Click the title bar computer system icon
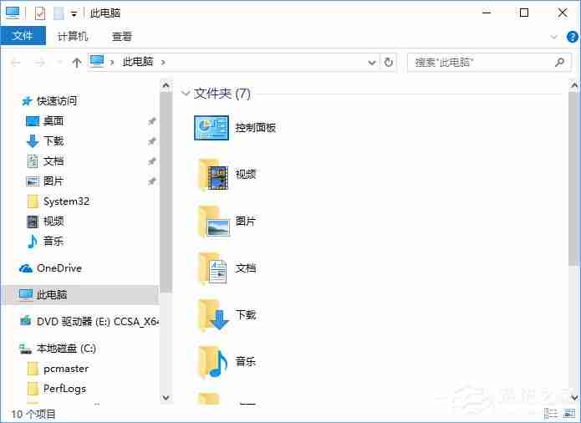The image size is (581, 423). coord(13,13)
